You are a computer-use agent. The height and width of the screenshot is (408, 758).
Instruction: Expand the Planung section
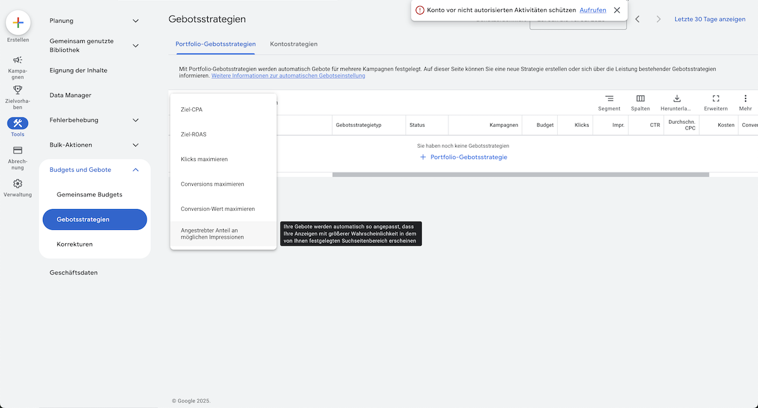point(136,21)
